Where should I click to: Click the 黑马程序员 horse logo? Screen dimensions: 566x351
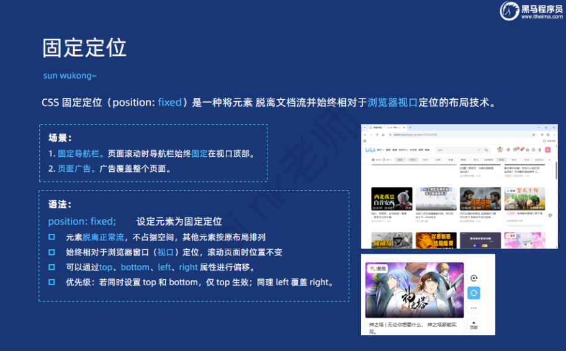(x=510, y=11)
